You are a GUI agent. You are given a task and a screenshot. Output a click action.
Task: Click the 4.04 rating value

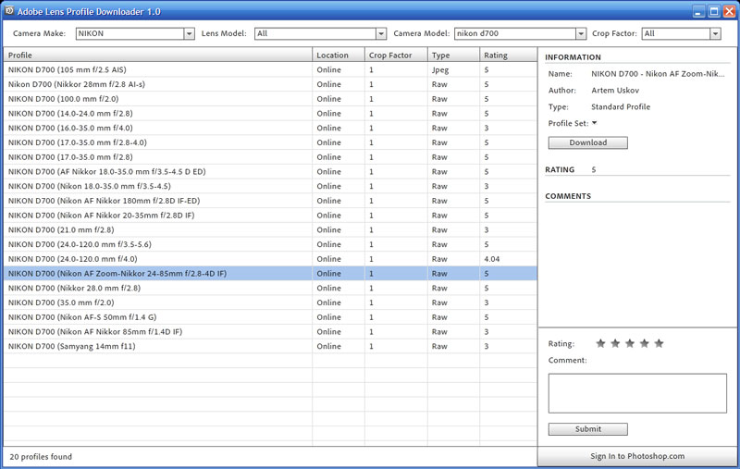(492, 259)
